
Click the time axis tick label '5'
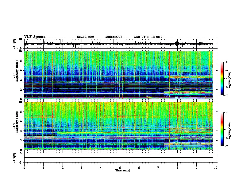[120, 168]
